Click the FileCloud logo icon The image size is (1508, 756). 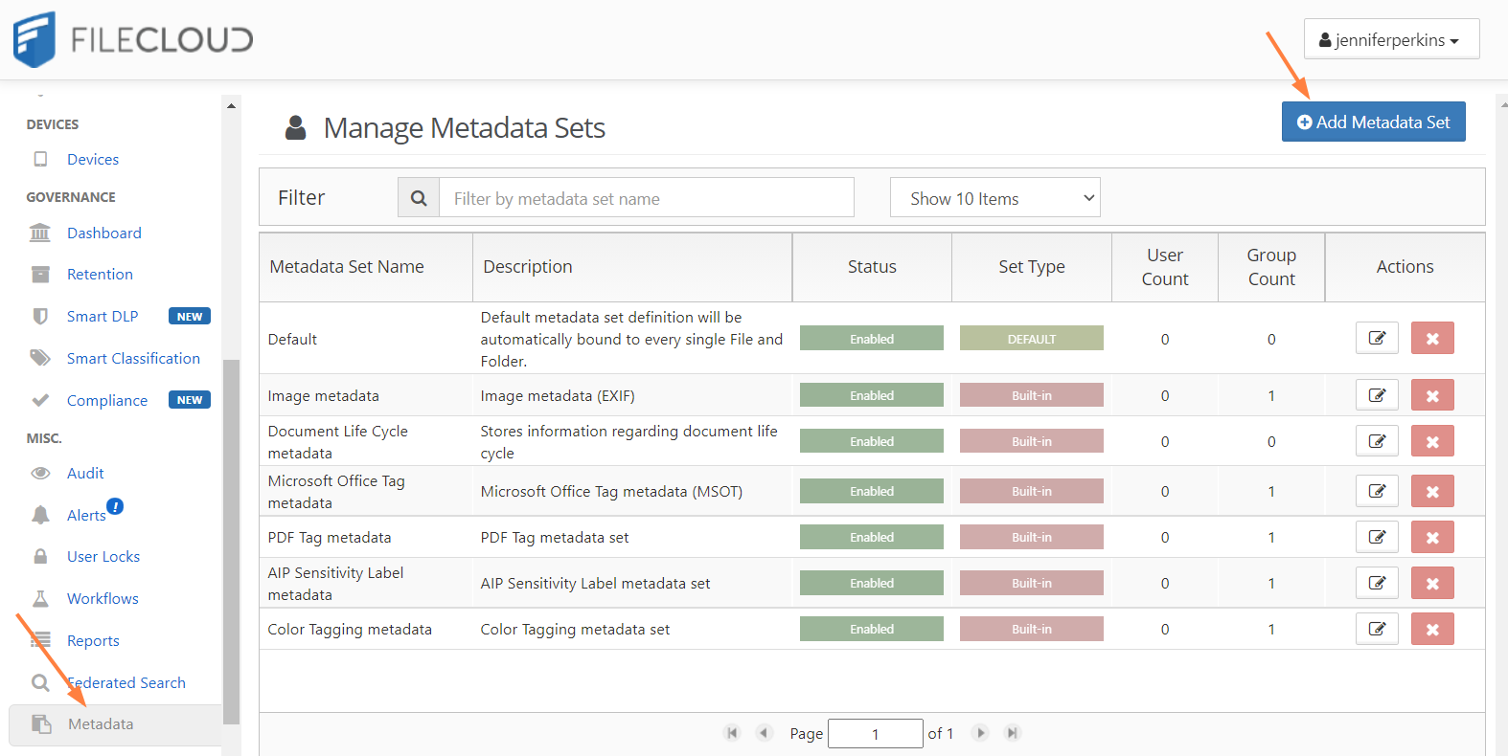coord(34,39)
